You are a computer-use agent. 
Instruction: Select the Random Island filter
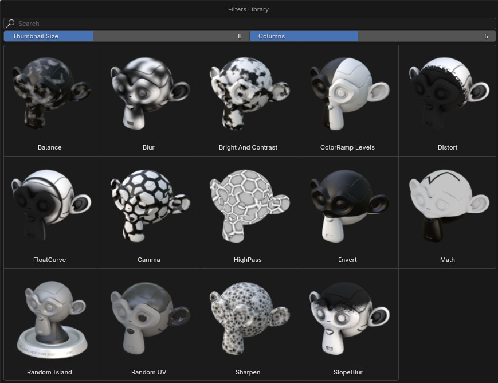(49, 318)
